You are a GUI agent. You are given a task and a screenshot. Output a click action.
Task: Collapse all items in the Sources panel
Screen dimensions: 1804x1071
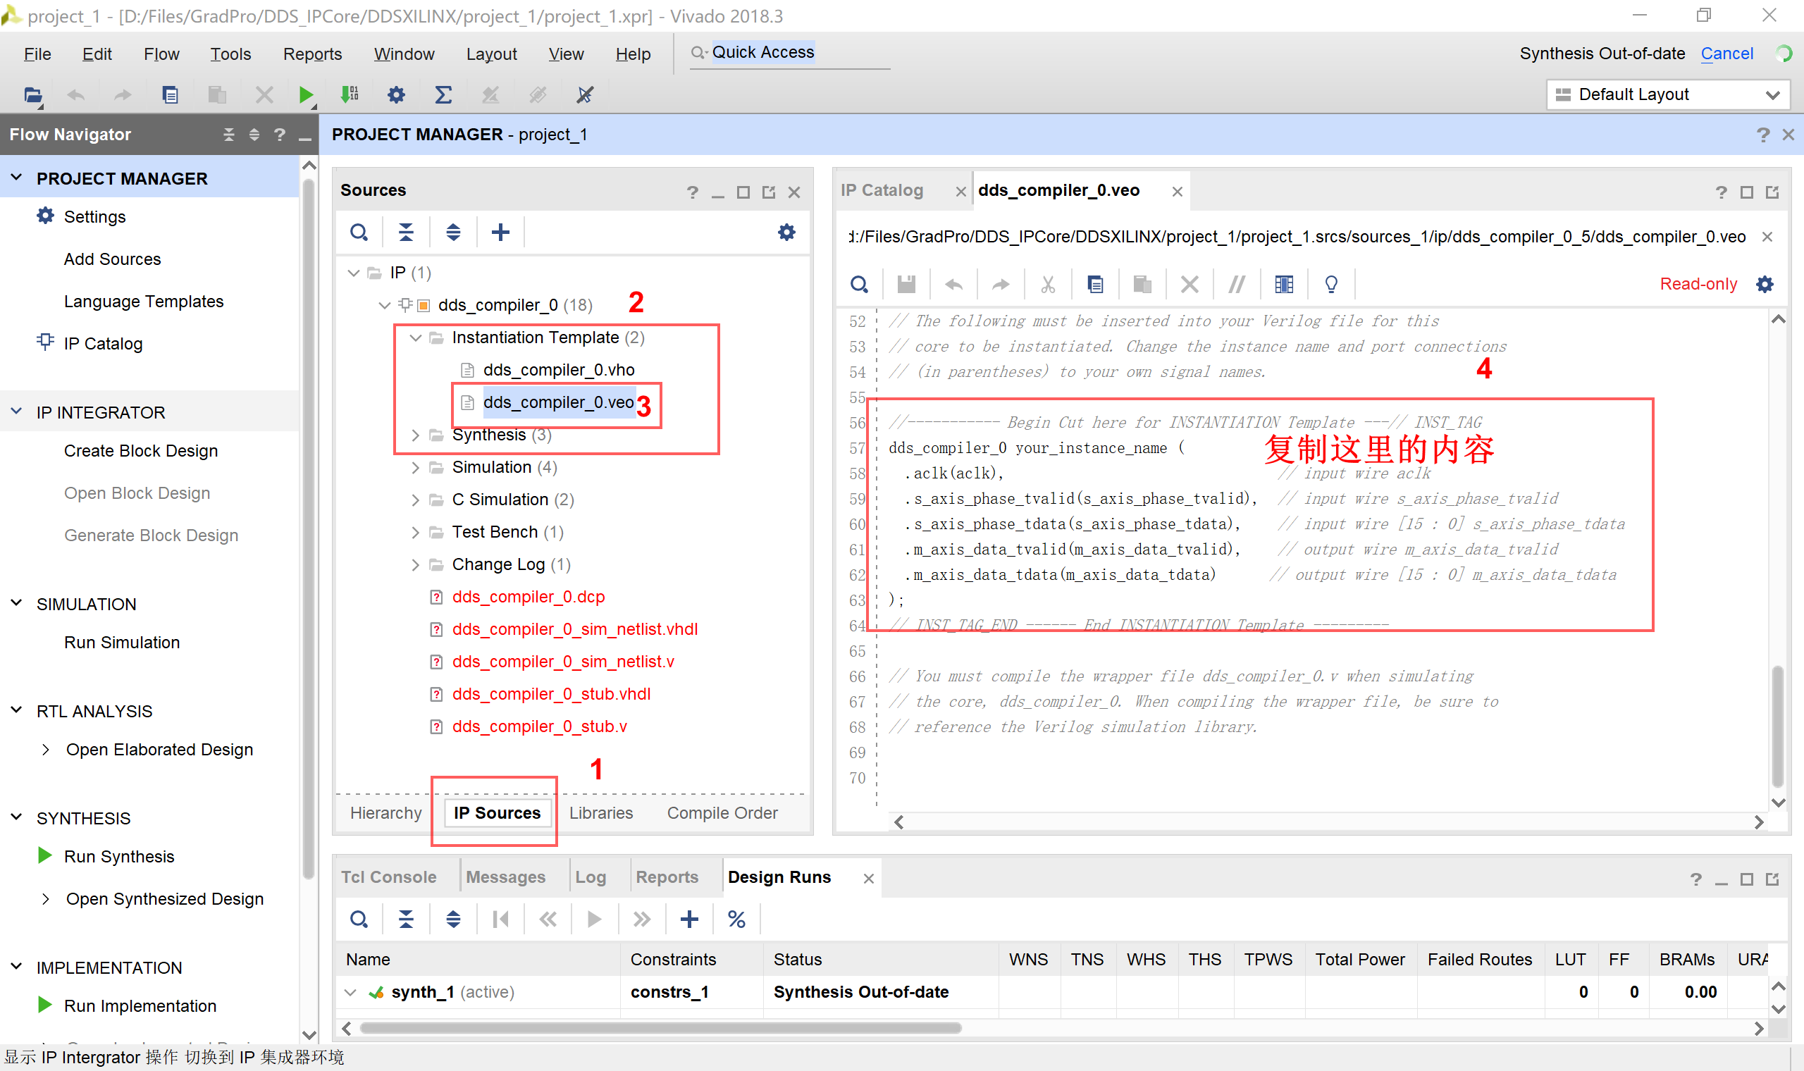pos(407,232)
